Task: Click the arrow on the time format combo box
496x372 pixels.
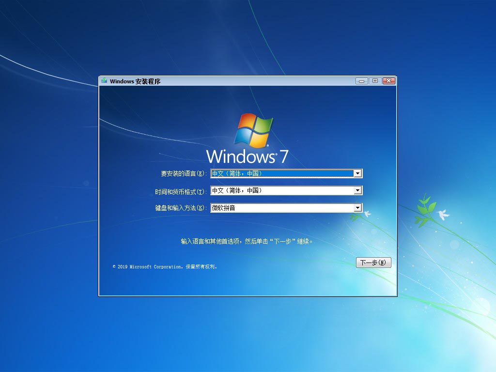Action: coord(358,190)
